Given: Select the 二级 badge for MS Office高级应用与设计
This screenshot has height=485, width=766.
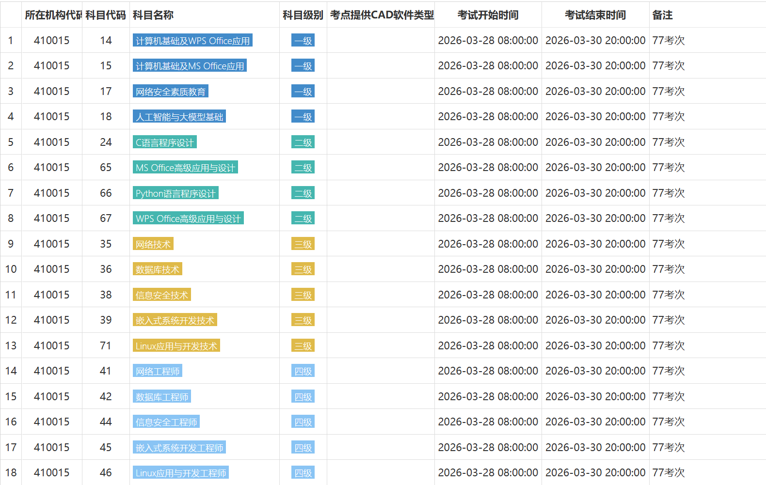Looking at the screenshot, I should (x=303, y=168).
